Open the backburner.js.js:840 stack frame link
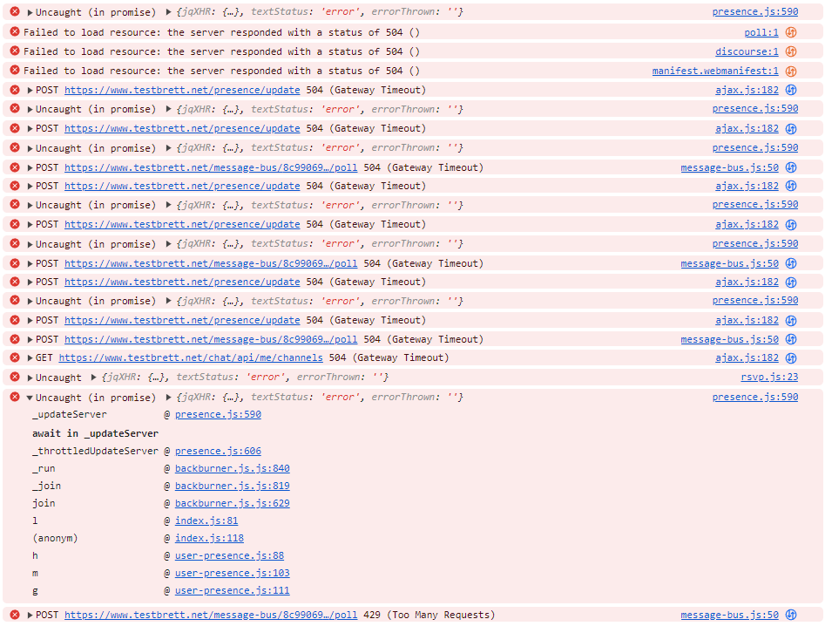The image size is (825, 626). click(x=232, y=468)
